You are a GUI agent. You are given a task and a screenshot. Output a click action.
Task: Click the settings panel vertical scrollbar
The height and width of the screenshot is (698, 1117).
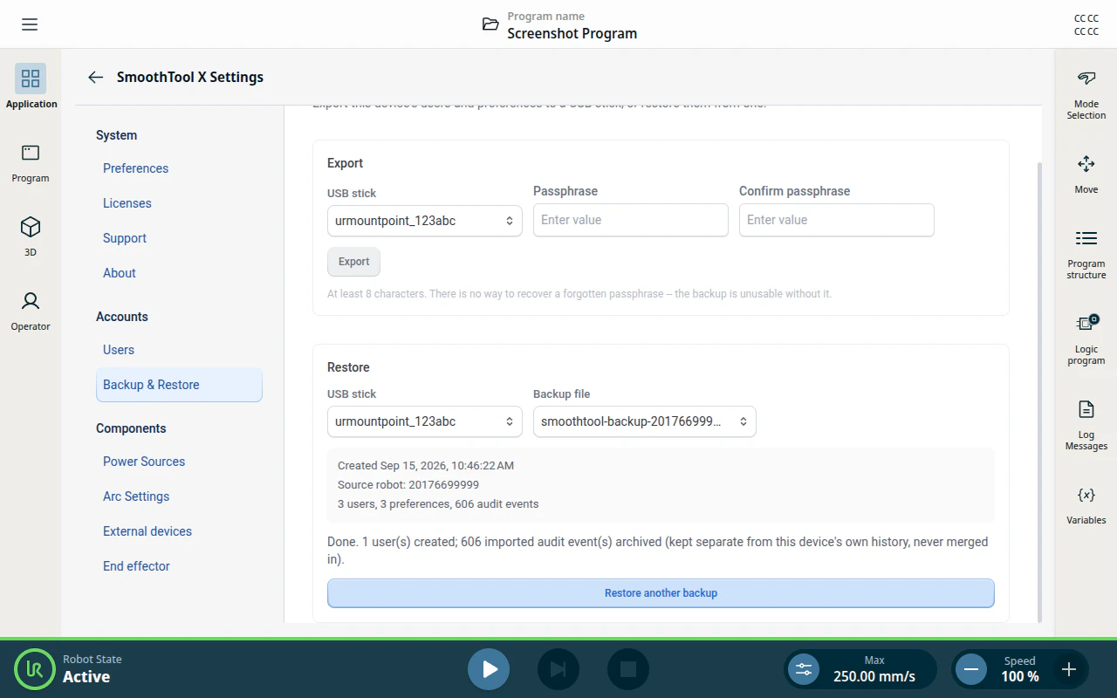coord(1038,391)
